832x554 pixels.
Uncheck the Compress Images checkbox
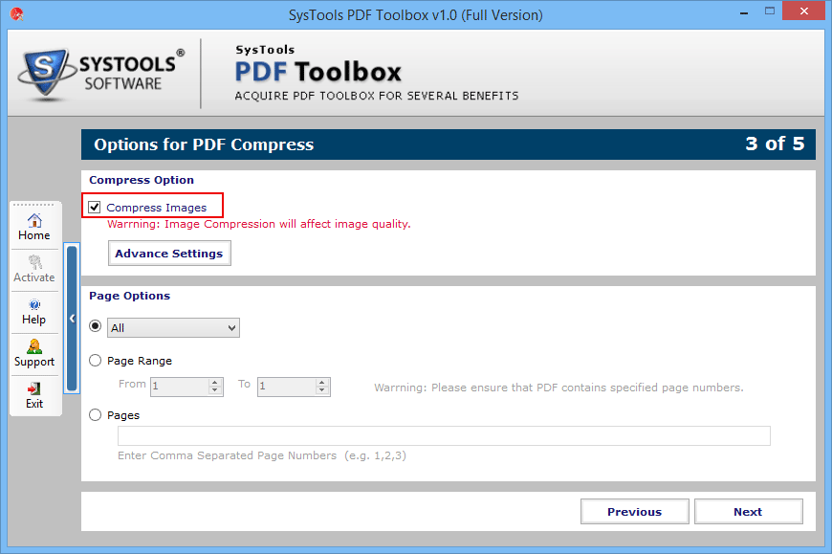point(95,207)
